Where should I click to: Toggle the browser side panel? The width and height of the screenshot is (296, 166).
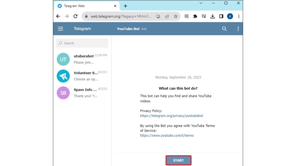tap(221, 16)
